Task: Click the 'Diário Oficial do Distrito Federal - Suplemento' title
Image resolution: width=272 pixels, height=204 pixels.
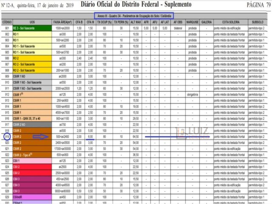Action: point(136,5)
